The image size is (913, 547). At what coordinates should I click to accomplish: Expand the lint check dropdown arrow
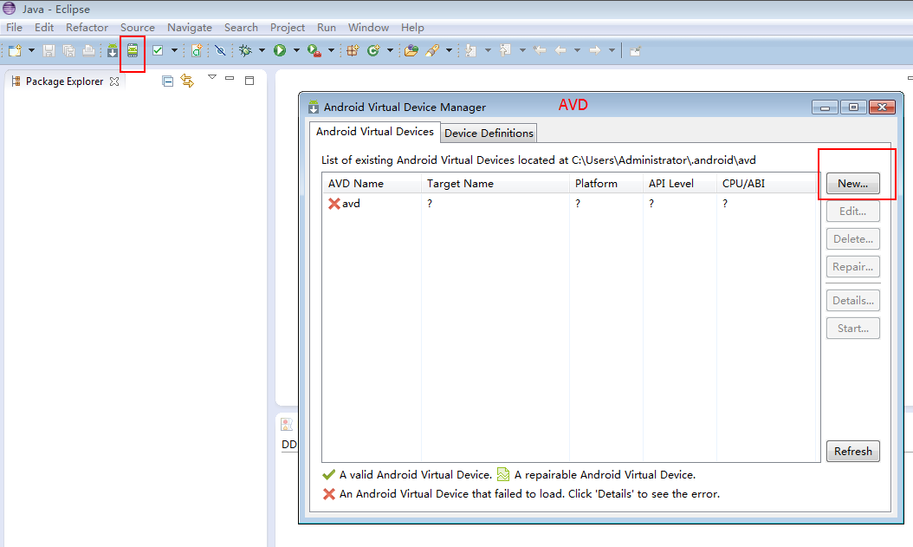pyautogui.click(x=174, y=50)
